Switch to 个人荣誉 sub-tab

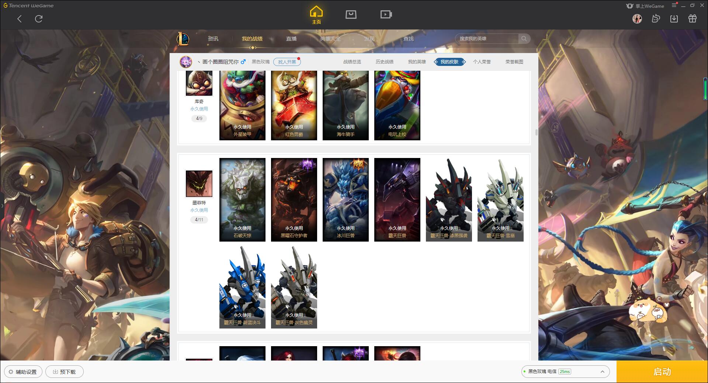tap(482, 62)
